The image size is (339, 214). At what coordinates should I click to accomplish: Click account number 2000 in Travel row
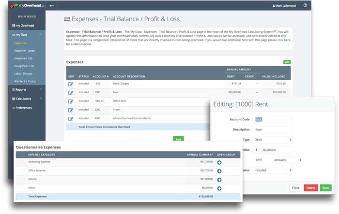click(x=97, y=110)
